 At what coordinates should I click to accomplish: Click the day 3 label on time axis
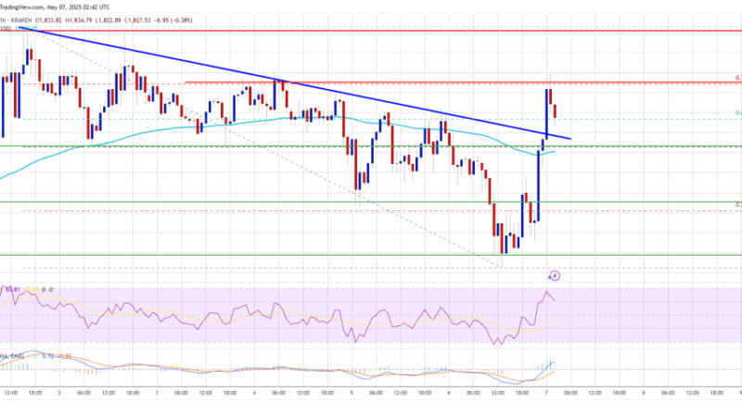[157, 393]
